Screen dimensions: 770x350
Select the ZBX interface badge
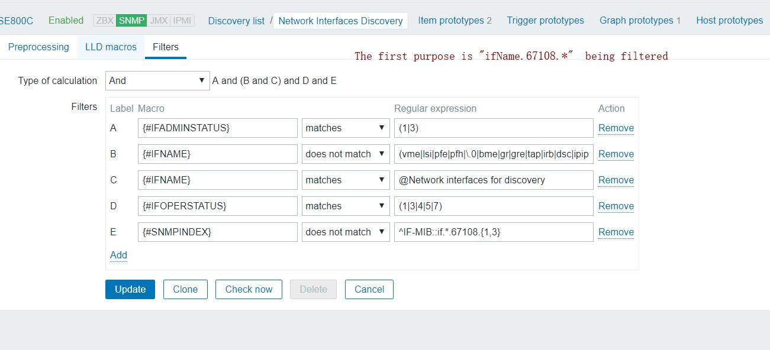tap(104, 20)
